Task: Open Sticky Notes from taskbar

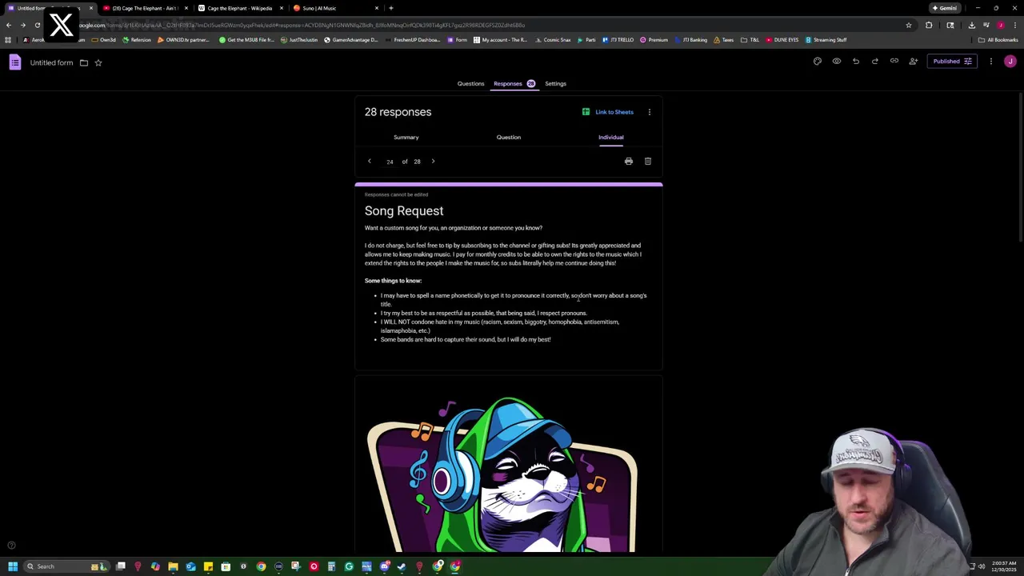Action: (x=208, y=566)
